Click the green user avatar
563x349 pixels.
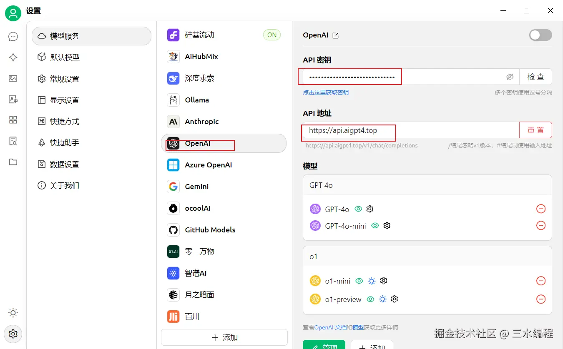[13, 13]
